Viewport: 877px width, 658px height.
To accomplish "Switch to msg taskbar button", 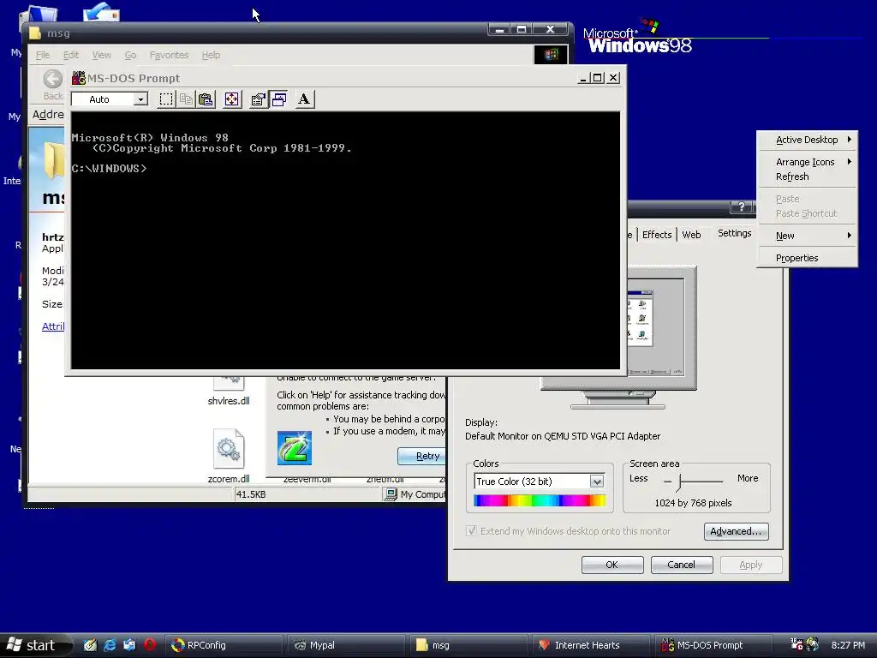I will (468, 645).
